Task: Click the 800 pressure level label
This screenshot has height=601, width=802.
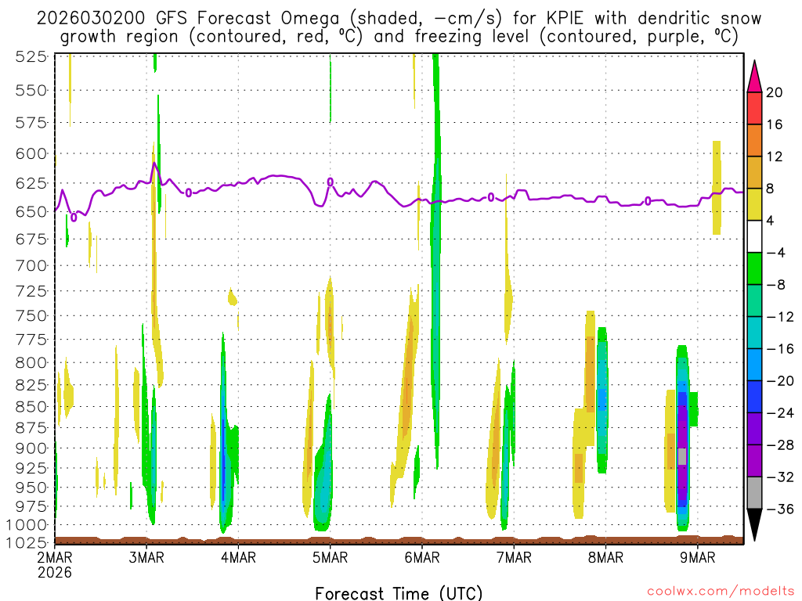Action: click(31, 363)
